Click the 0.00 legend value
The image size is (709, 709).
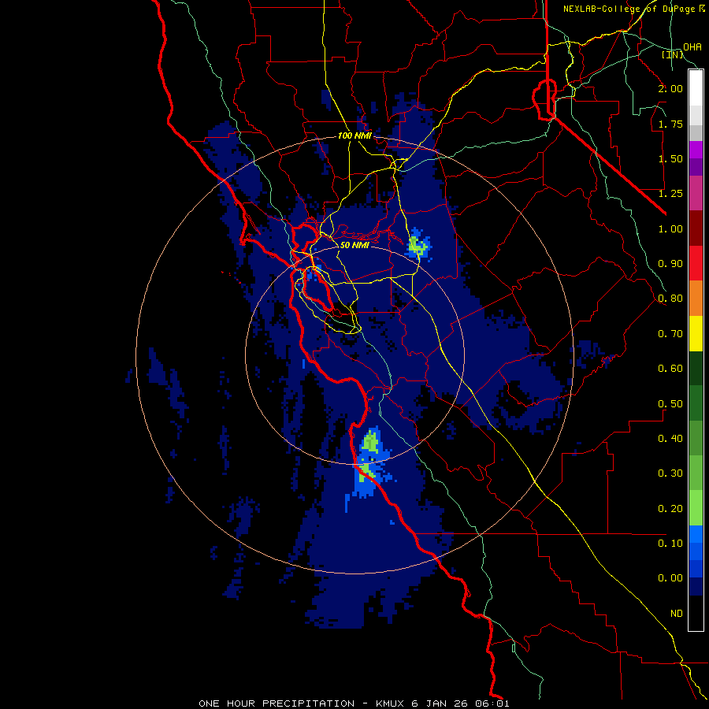[670, 578]
